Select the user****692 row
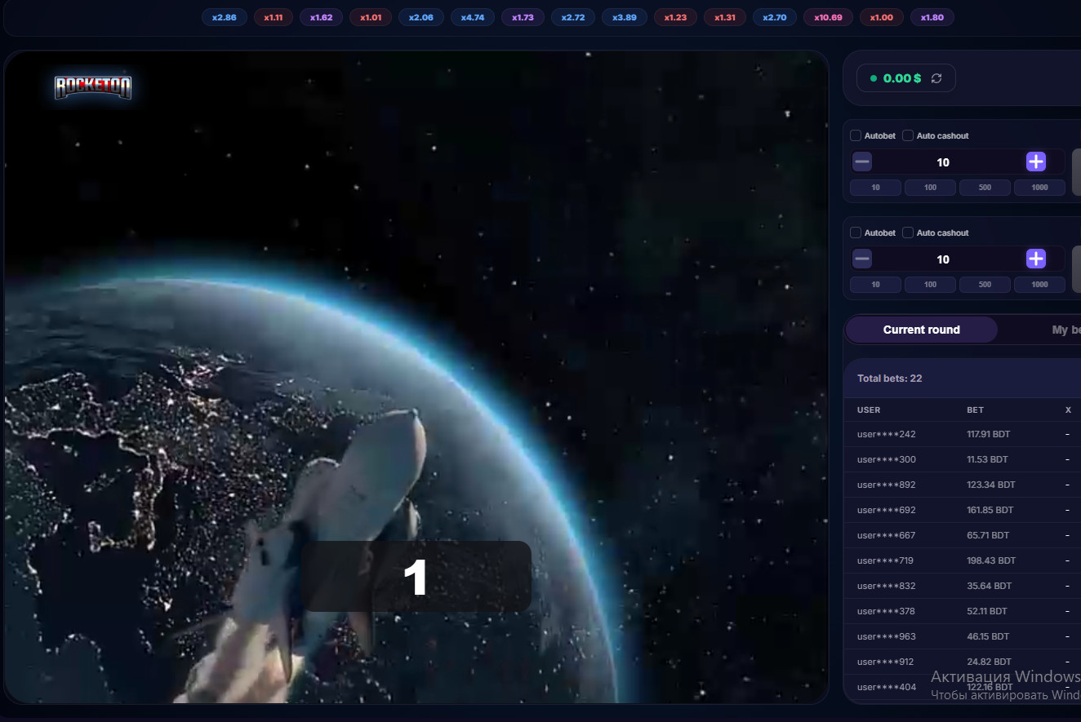This screenshot has height=722, width=1081. (963, 510)
